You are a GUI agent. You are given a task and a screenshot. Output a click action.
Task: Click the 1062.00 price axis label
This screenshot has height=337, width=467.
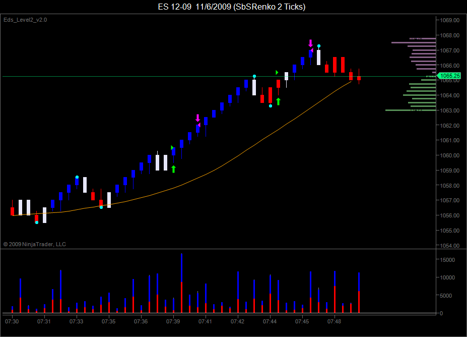click(x=450, y=126)
